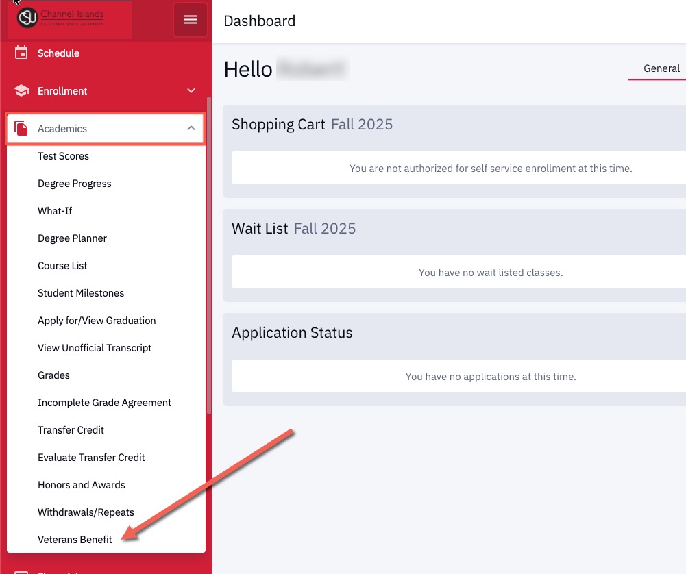
Task: Choose Evaluate Transfer Credit
Action: [x=91, y=458]
